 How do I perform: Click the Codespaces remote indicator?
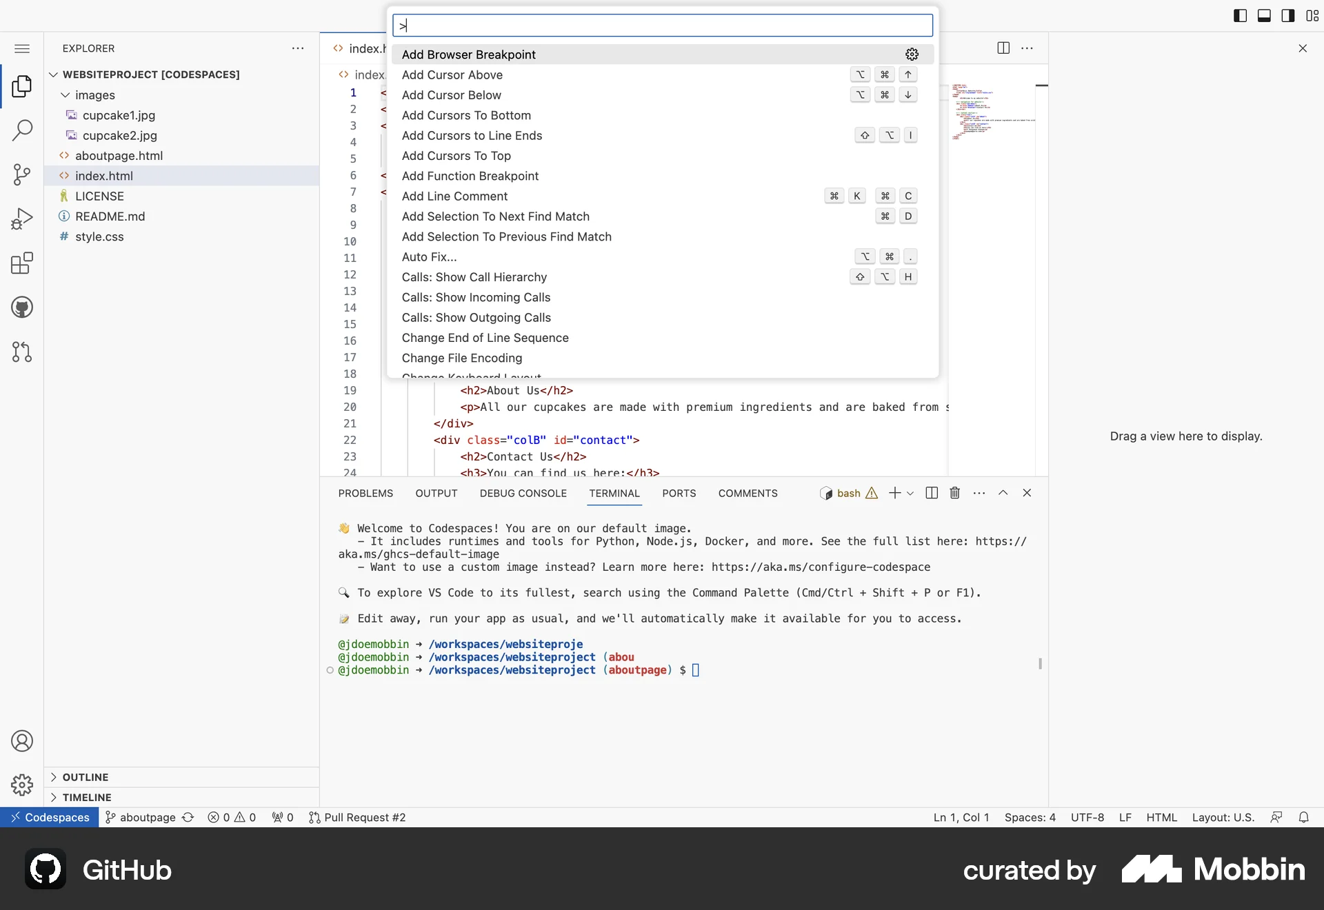(49, 818)
